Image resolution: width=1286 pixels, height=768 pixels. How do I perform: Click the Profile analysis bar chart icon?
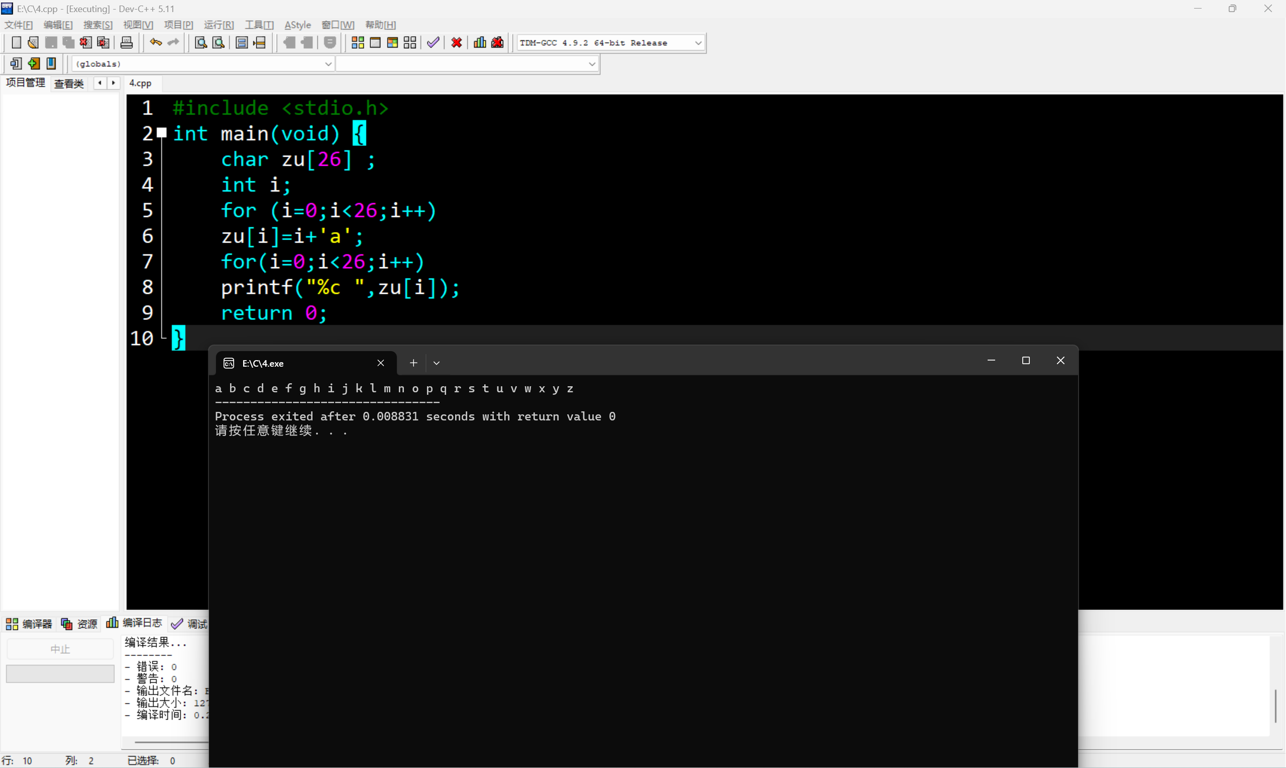[480, 42]
